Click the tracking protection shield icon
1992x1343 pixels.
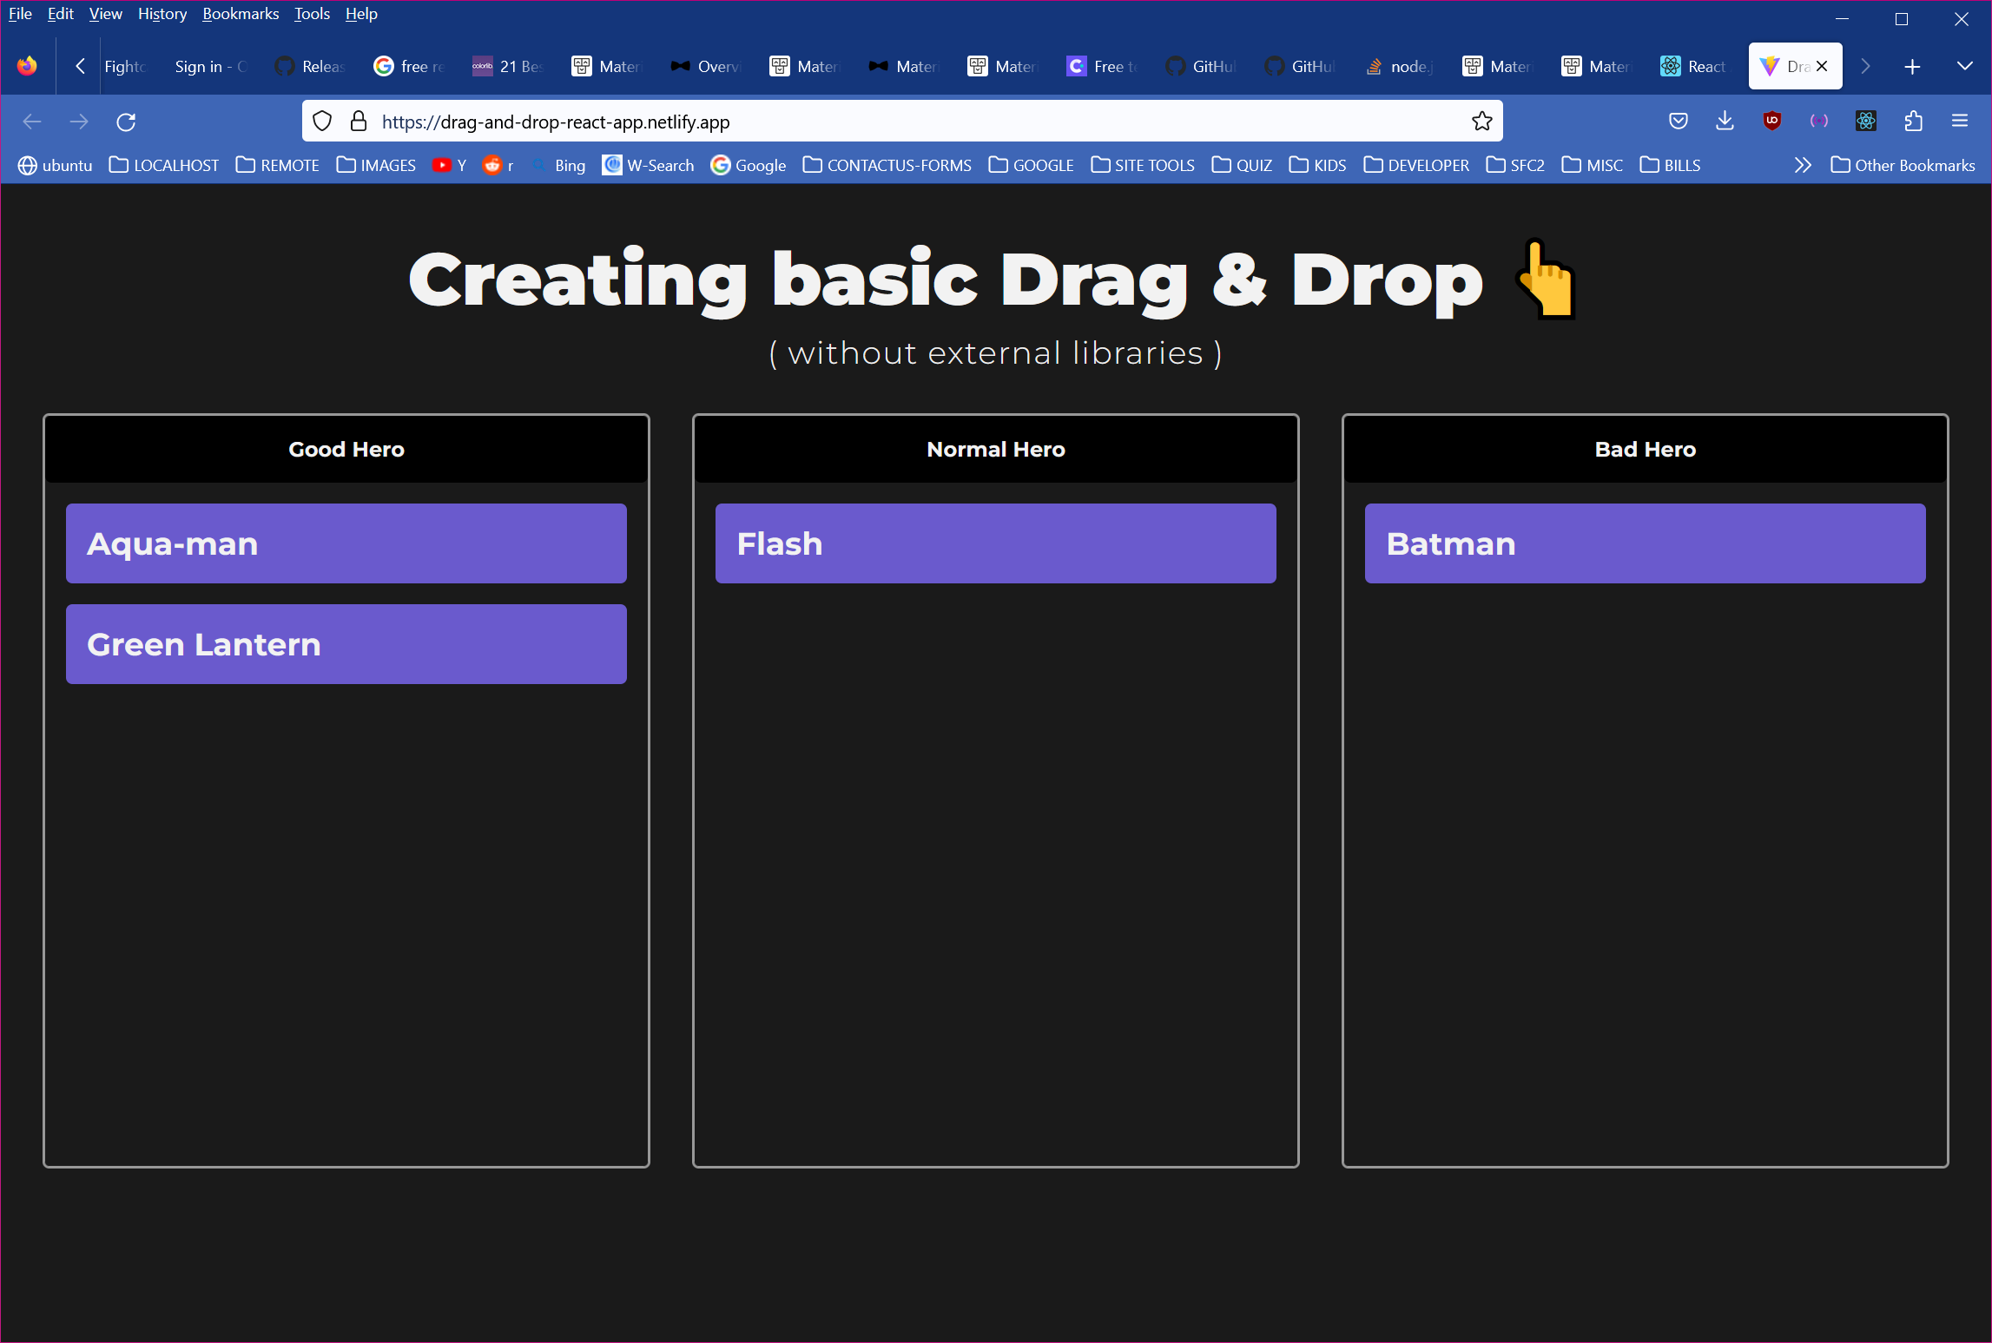[322, 122]
